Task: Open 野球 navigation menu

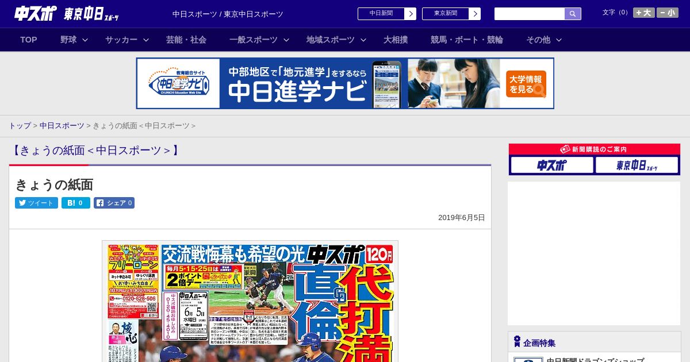Action: [68, 40]
